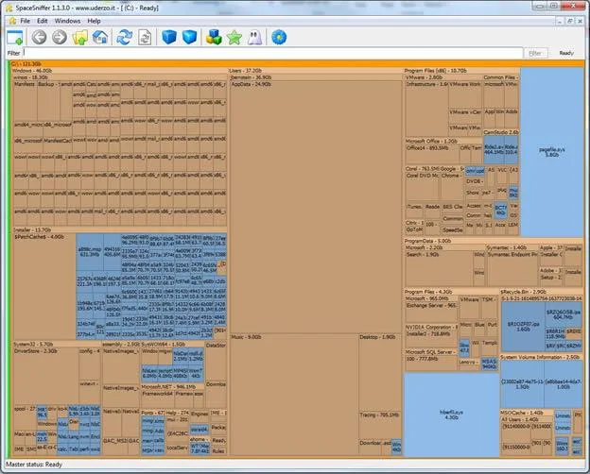Start a new scan with blue arrows icon
Screen dimensions: 590x474
pos(124,37)
